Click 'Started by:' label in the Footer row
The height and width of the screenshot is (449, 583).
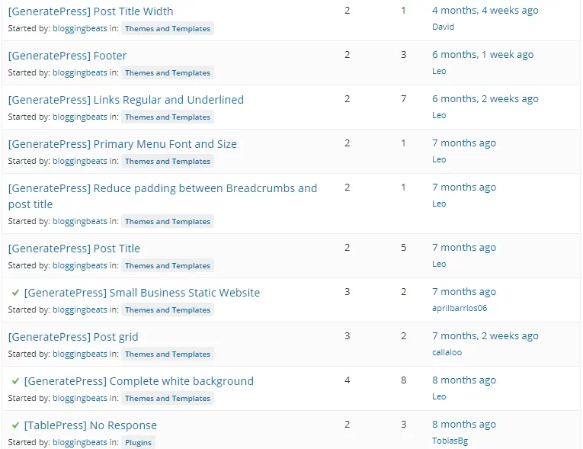tap(29, 73)
